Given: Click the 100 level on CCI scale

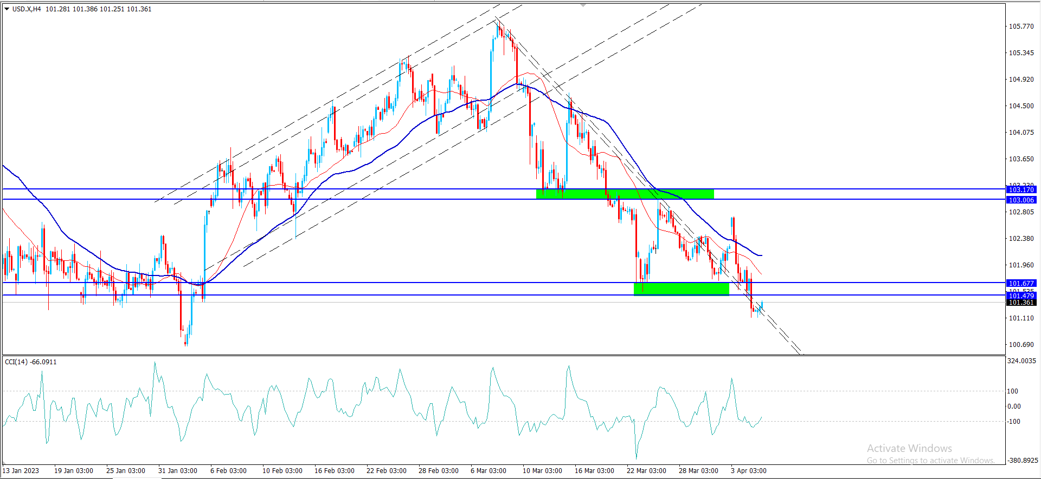Looking at the screenshot, I should coord(1013,391).
